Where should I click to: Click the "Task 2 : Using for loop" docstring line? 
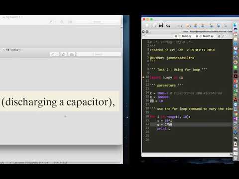pos(178,70)
